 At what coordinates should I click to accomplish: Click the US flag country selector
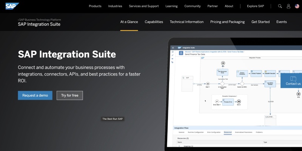click(297, 6)
